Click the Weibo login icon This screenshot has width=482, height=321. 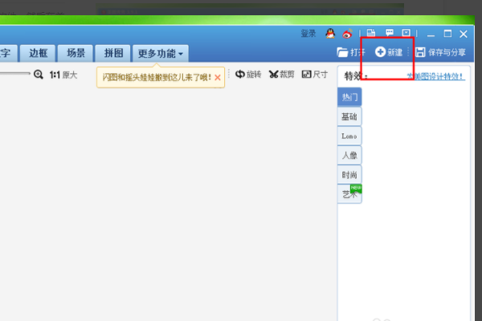pyautogui.click(x=347, y=34)
